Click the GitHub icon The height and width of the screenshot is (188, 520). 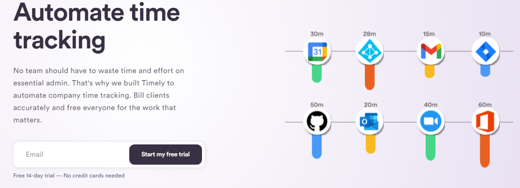(x=317, y=122)
